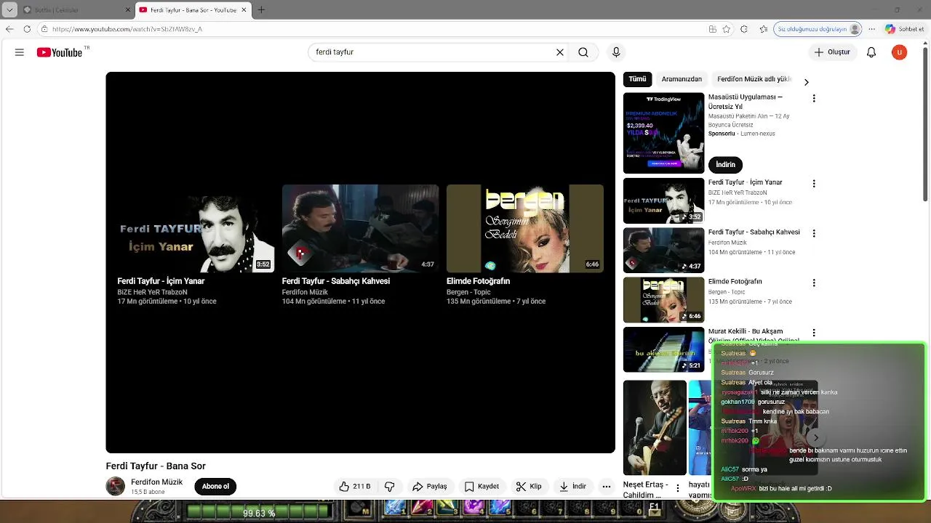Screen dimensions: 931x523
Task: Switch to the first browser tab
Action: [x=76, y=9]
